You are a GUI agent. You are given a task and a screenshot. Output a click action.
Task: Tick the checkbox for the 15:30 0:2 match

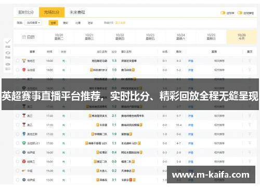coord(18,171)
